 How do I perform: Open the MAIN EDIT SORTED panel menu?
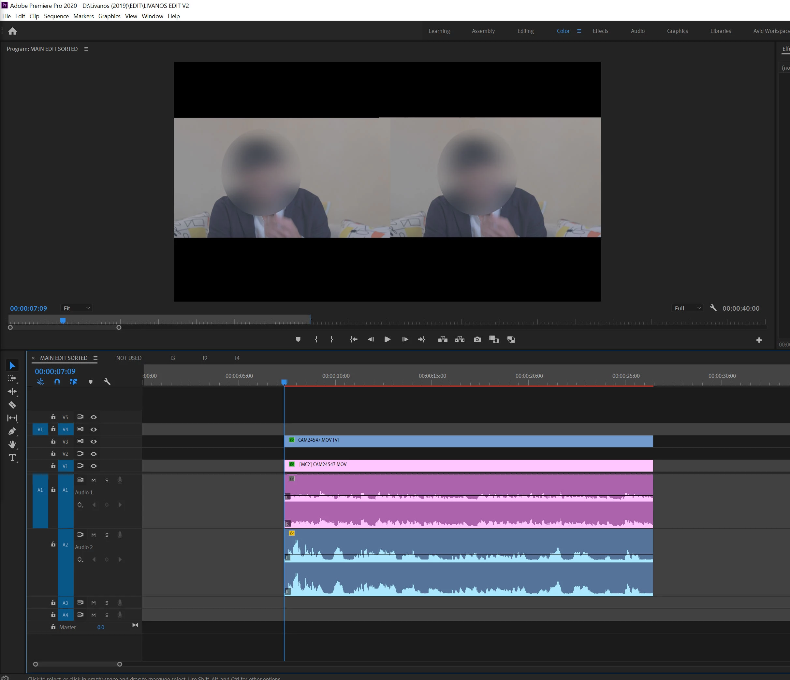(x=95, y=358)
